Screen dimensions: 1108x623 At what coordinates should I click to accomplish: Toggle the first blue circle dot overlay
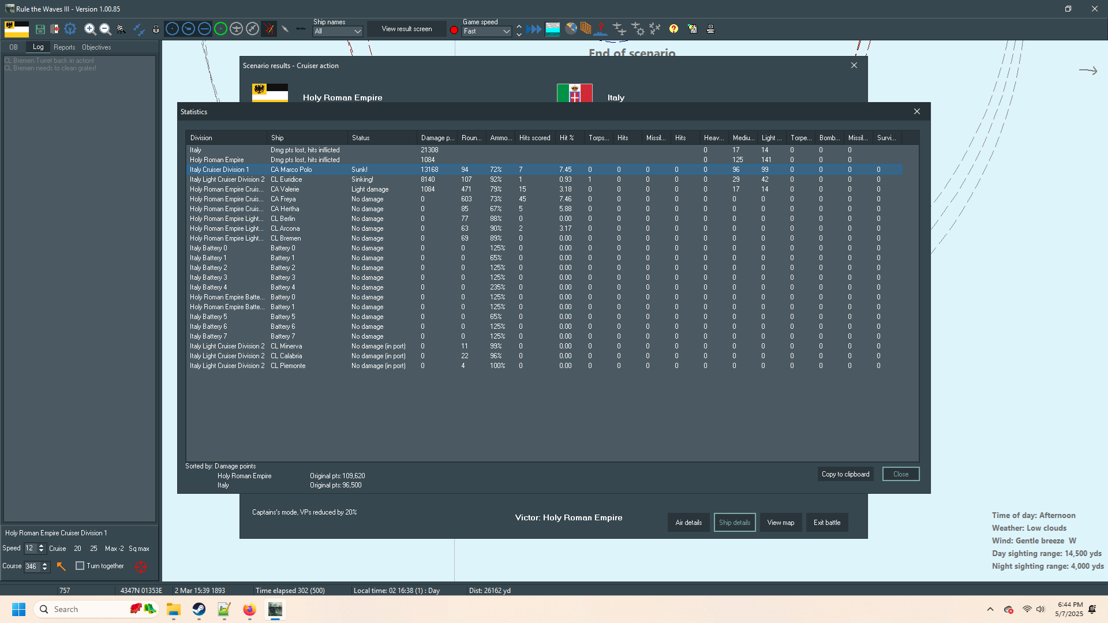tap(172, 29)
